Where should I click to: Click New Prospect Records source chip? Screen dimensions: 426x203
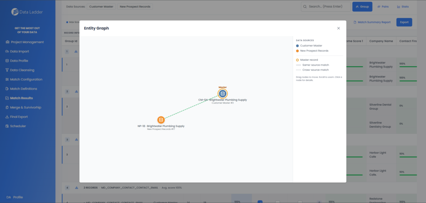(x=135, y=7)
